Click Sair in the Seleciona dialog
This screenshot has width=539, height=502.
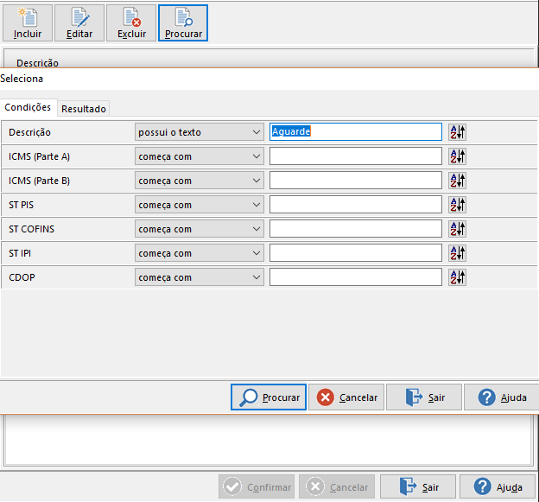424,397
